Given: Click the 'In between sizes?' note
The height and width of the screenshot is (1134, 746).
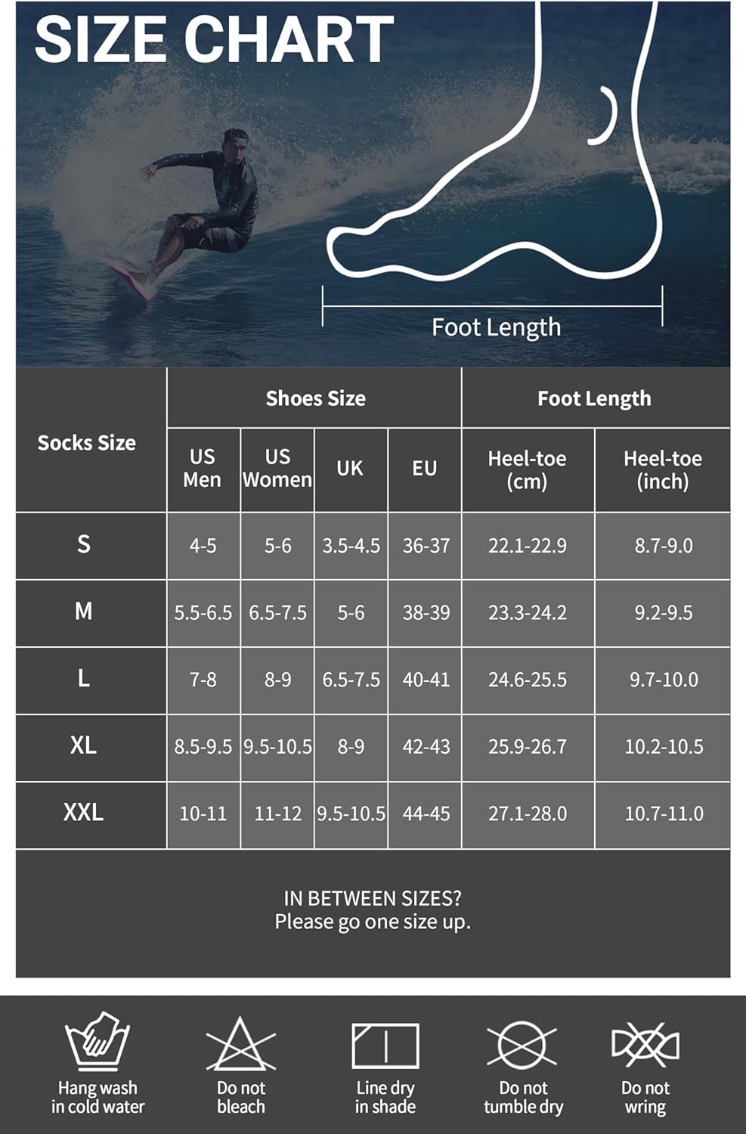Looking at the screenshot, I should coord(373,909).
